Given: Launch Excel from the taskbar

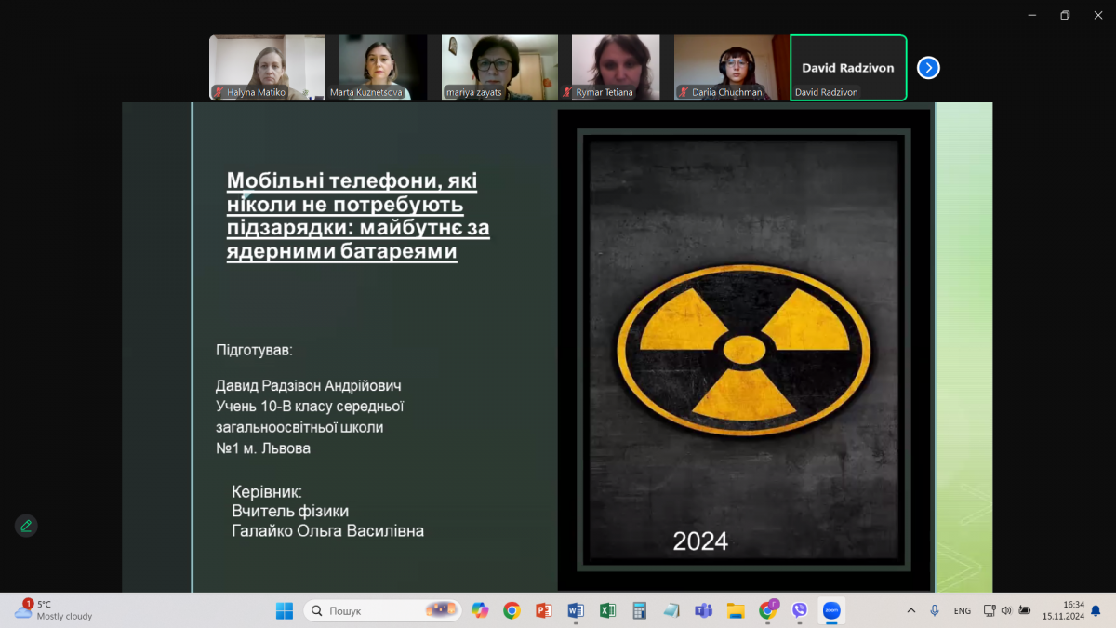Looking at the screenshot, I should (607, 610).
